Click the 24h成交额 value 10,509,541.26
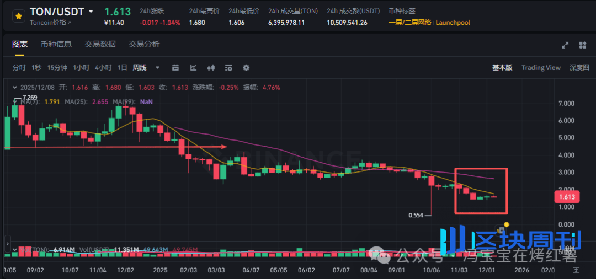The image size is (596, 279). coord(347,23)
